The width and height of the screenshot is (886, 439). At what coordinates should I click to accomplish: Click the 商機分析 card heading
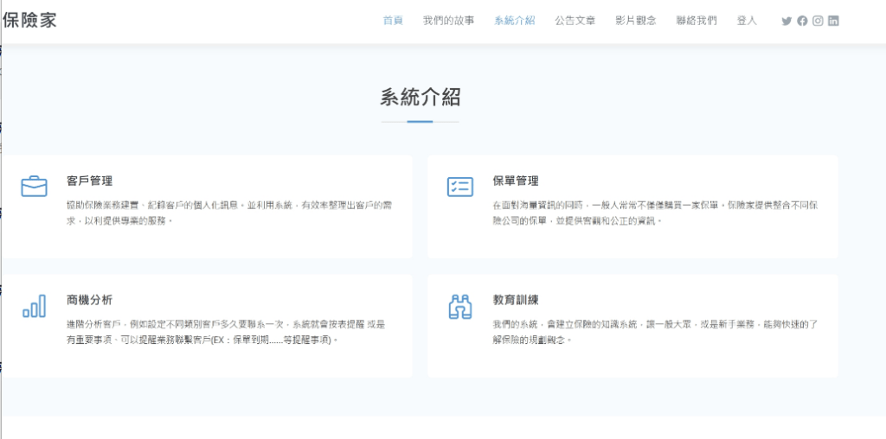[x=89, y=300]
